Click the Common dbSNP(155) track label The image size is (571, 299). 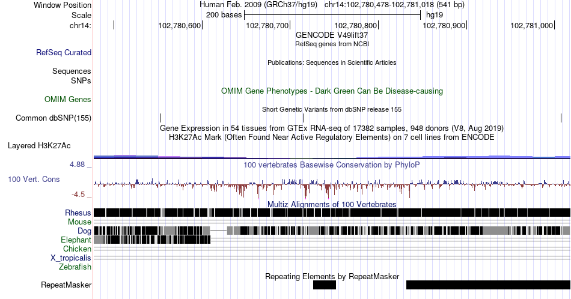[53, 118]
